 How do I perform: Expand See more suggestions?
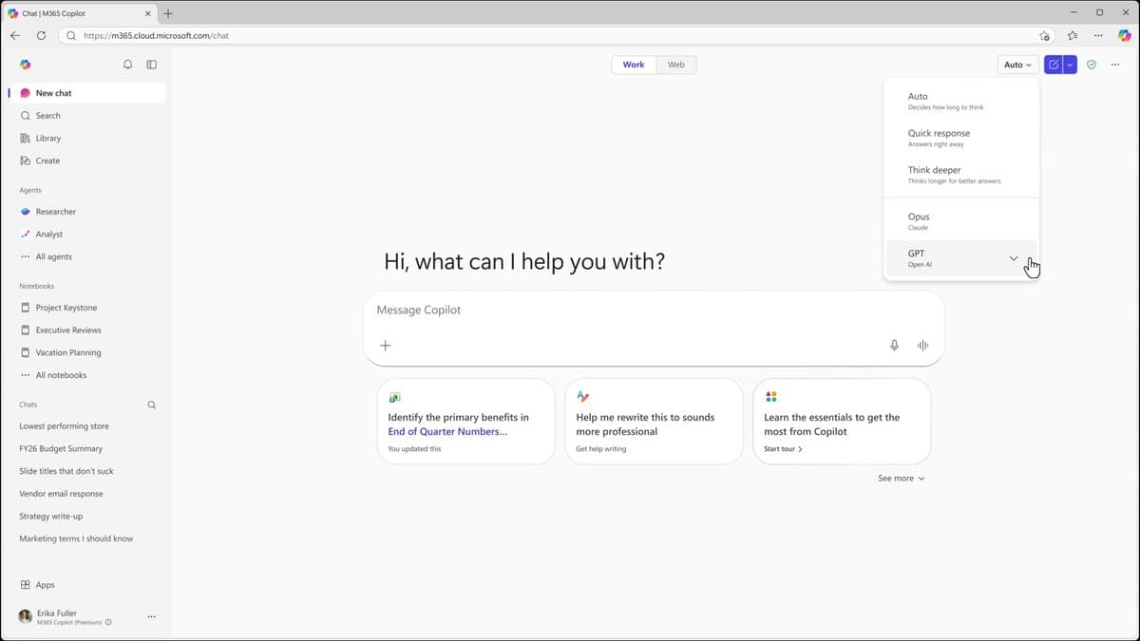point(901,479)
